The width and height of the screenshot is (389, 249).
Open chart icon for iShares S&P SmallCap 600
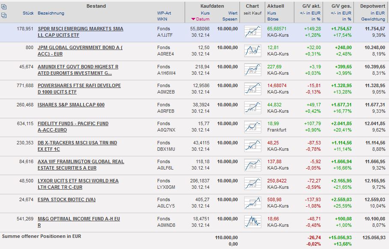click(252, 108)
